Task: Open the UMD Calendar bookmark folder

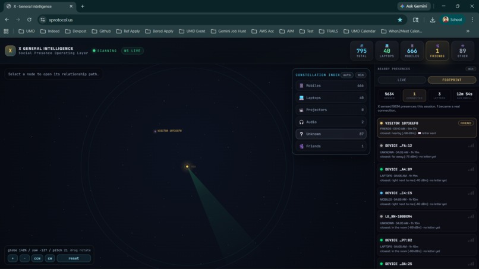Action: coord(360,31)
